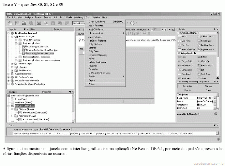Open the Internationalization submenu
Screen dimensions: 225x166
pos(105,33)
